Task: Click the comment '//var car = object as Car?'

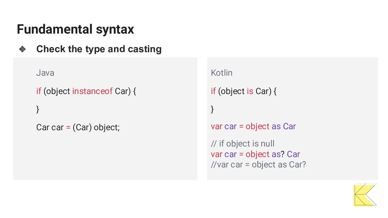Action: (258, 165)
